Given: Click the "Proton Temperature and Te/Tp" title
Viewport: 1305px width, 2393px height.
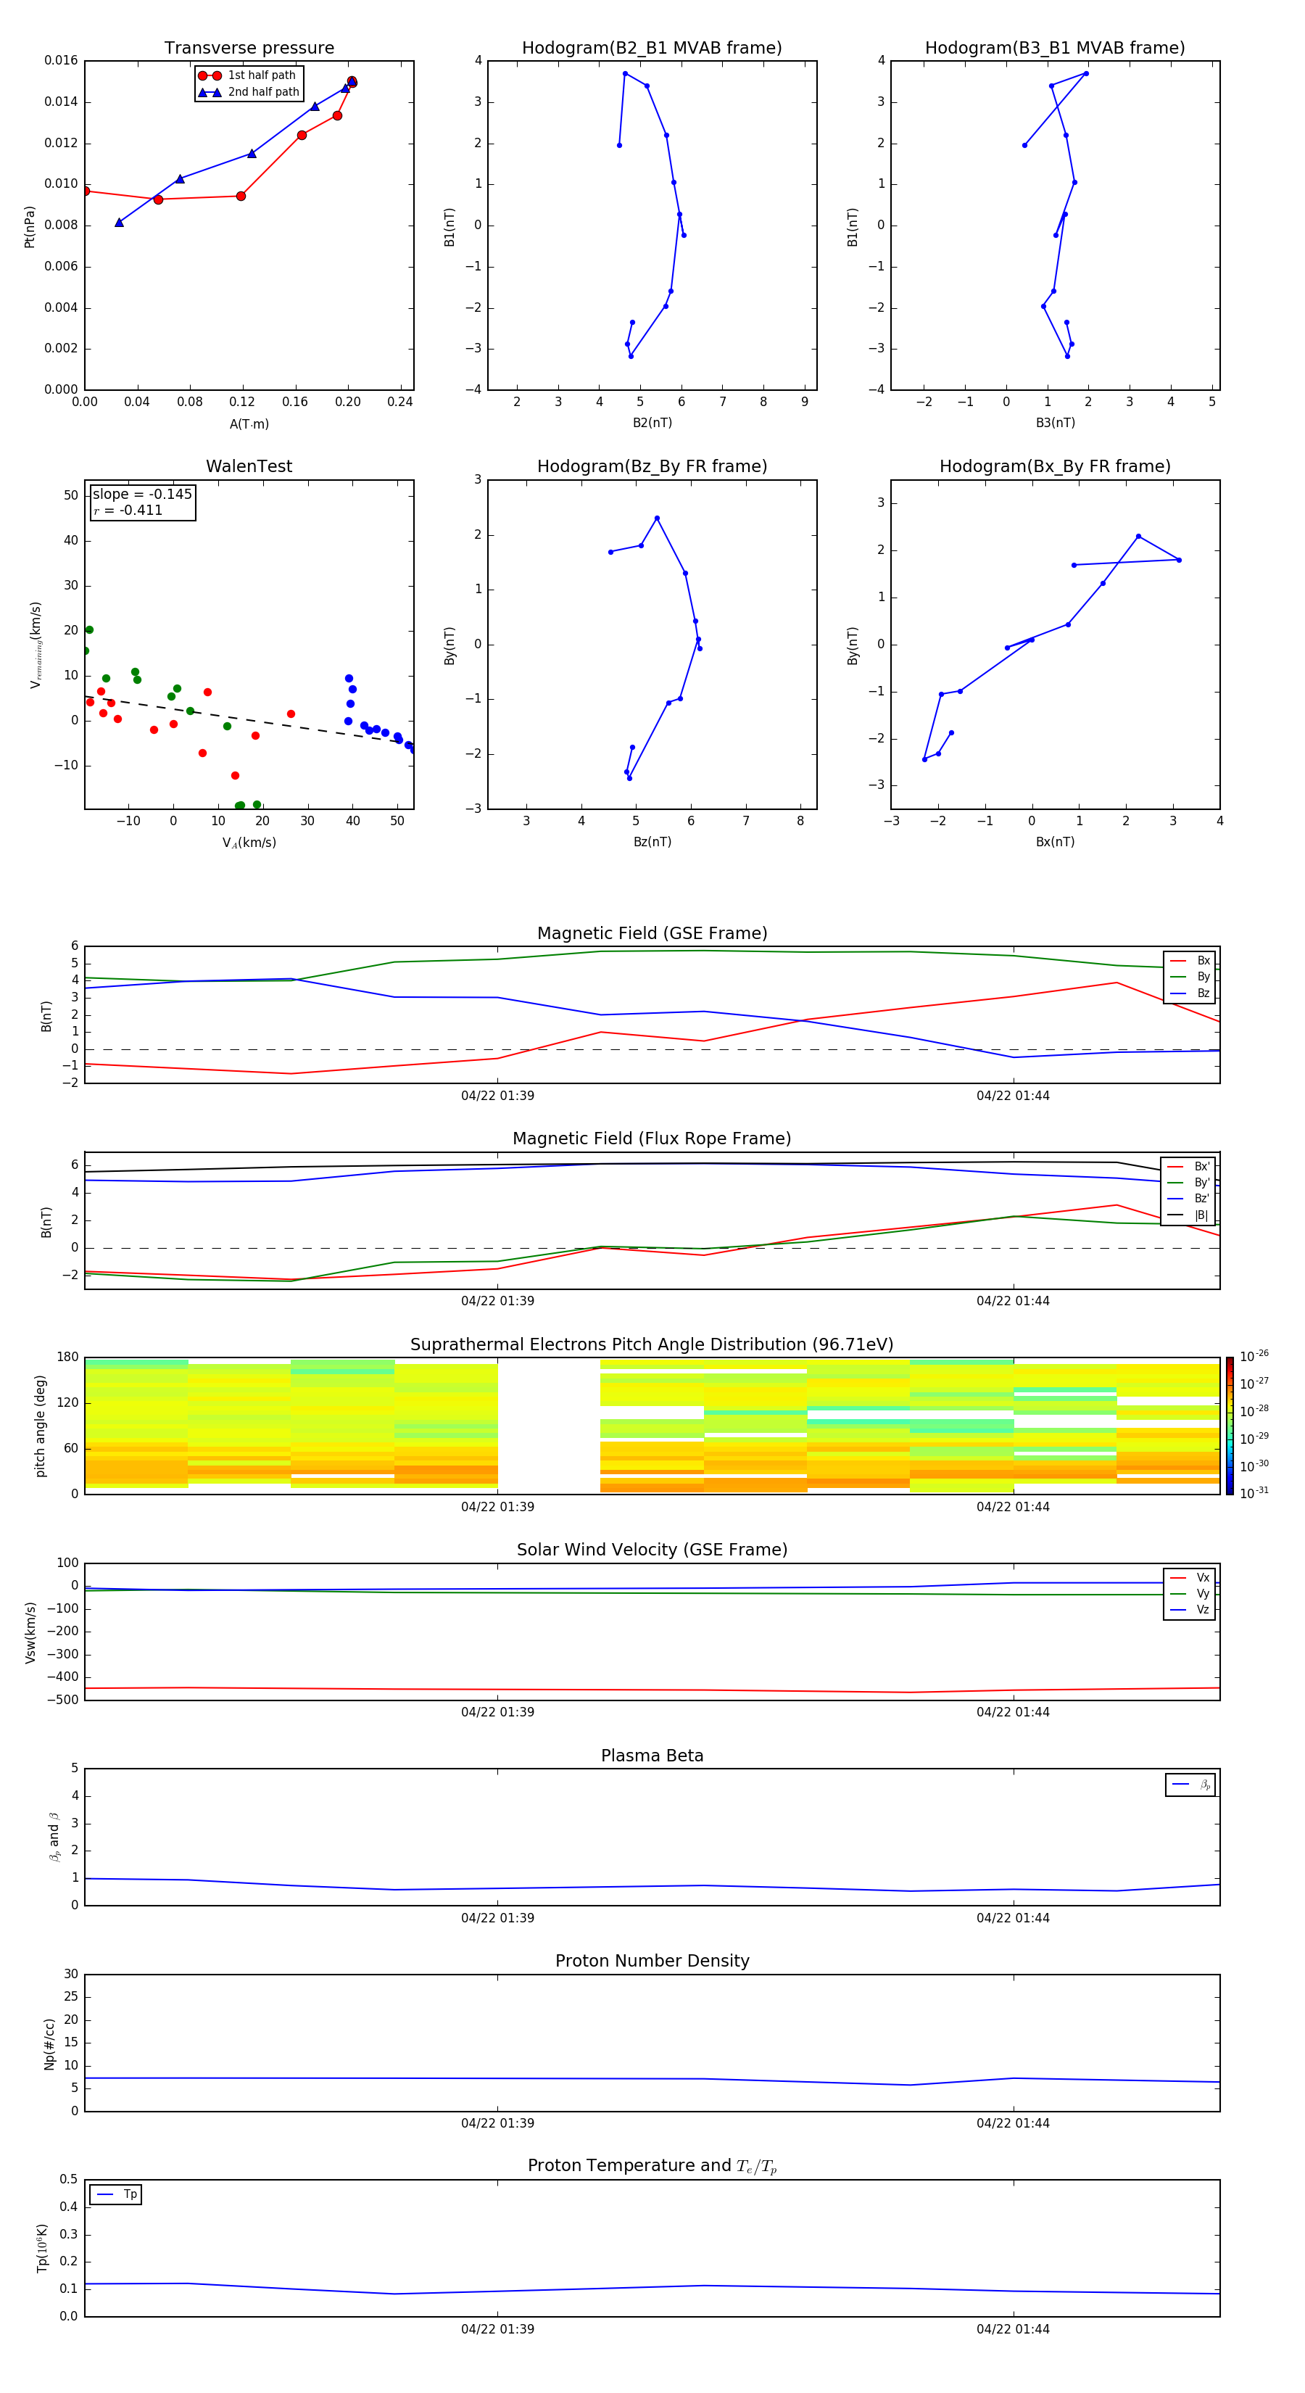Looking at the screenshot, I should pos(652,2166).
